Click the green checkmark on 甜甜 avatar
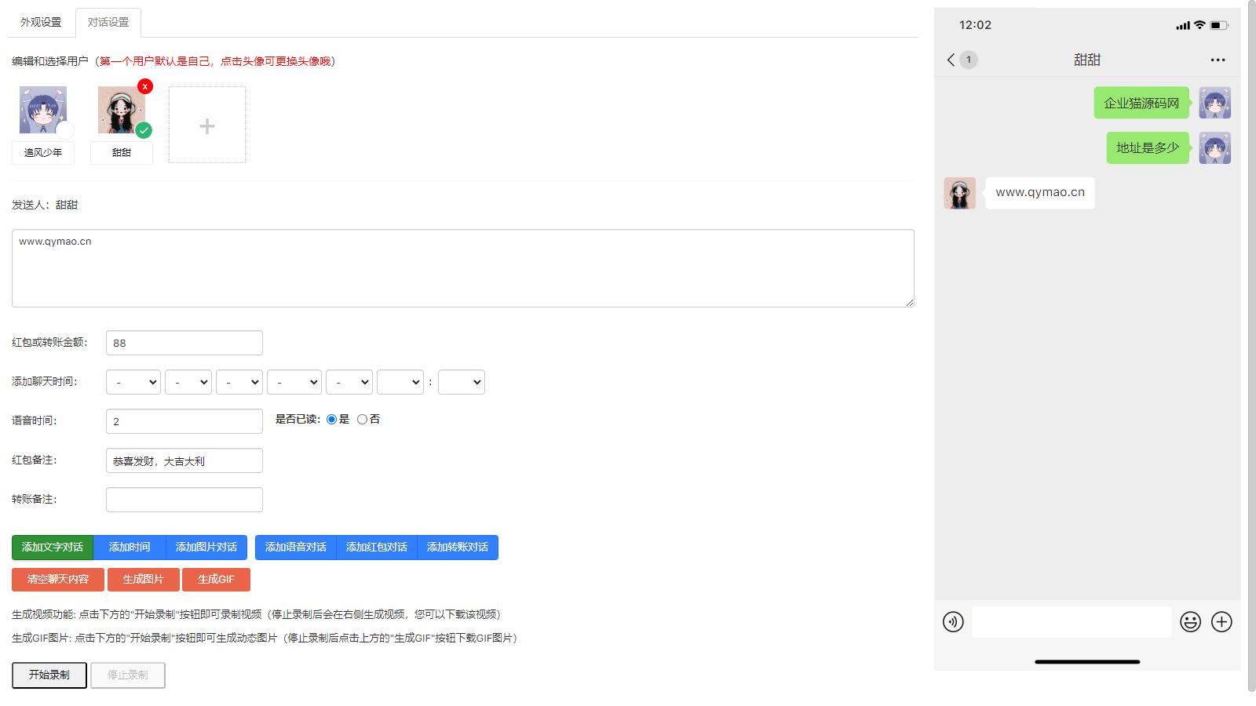Image resolution: width=1256 pixels, height=706 pixels. tap(144, 130)
